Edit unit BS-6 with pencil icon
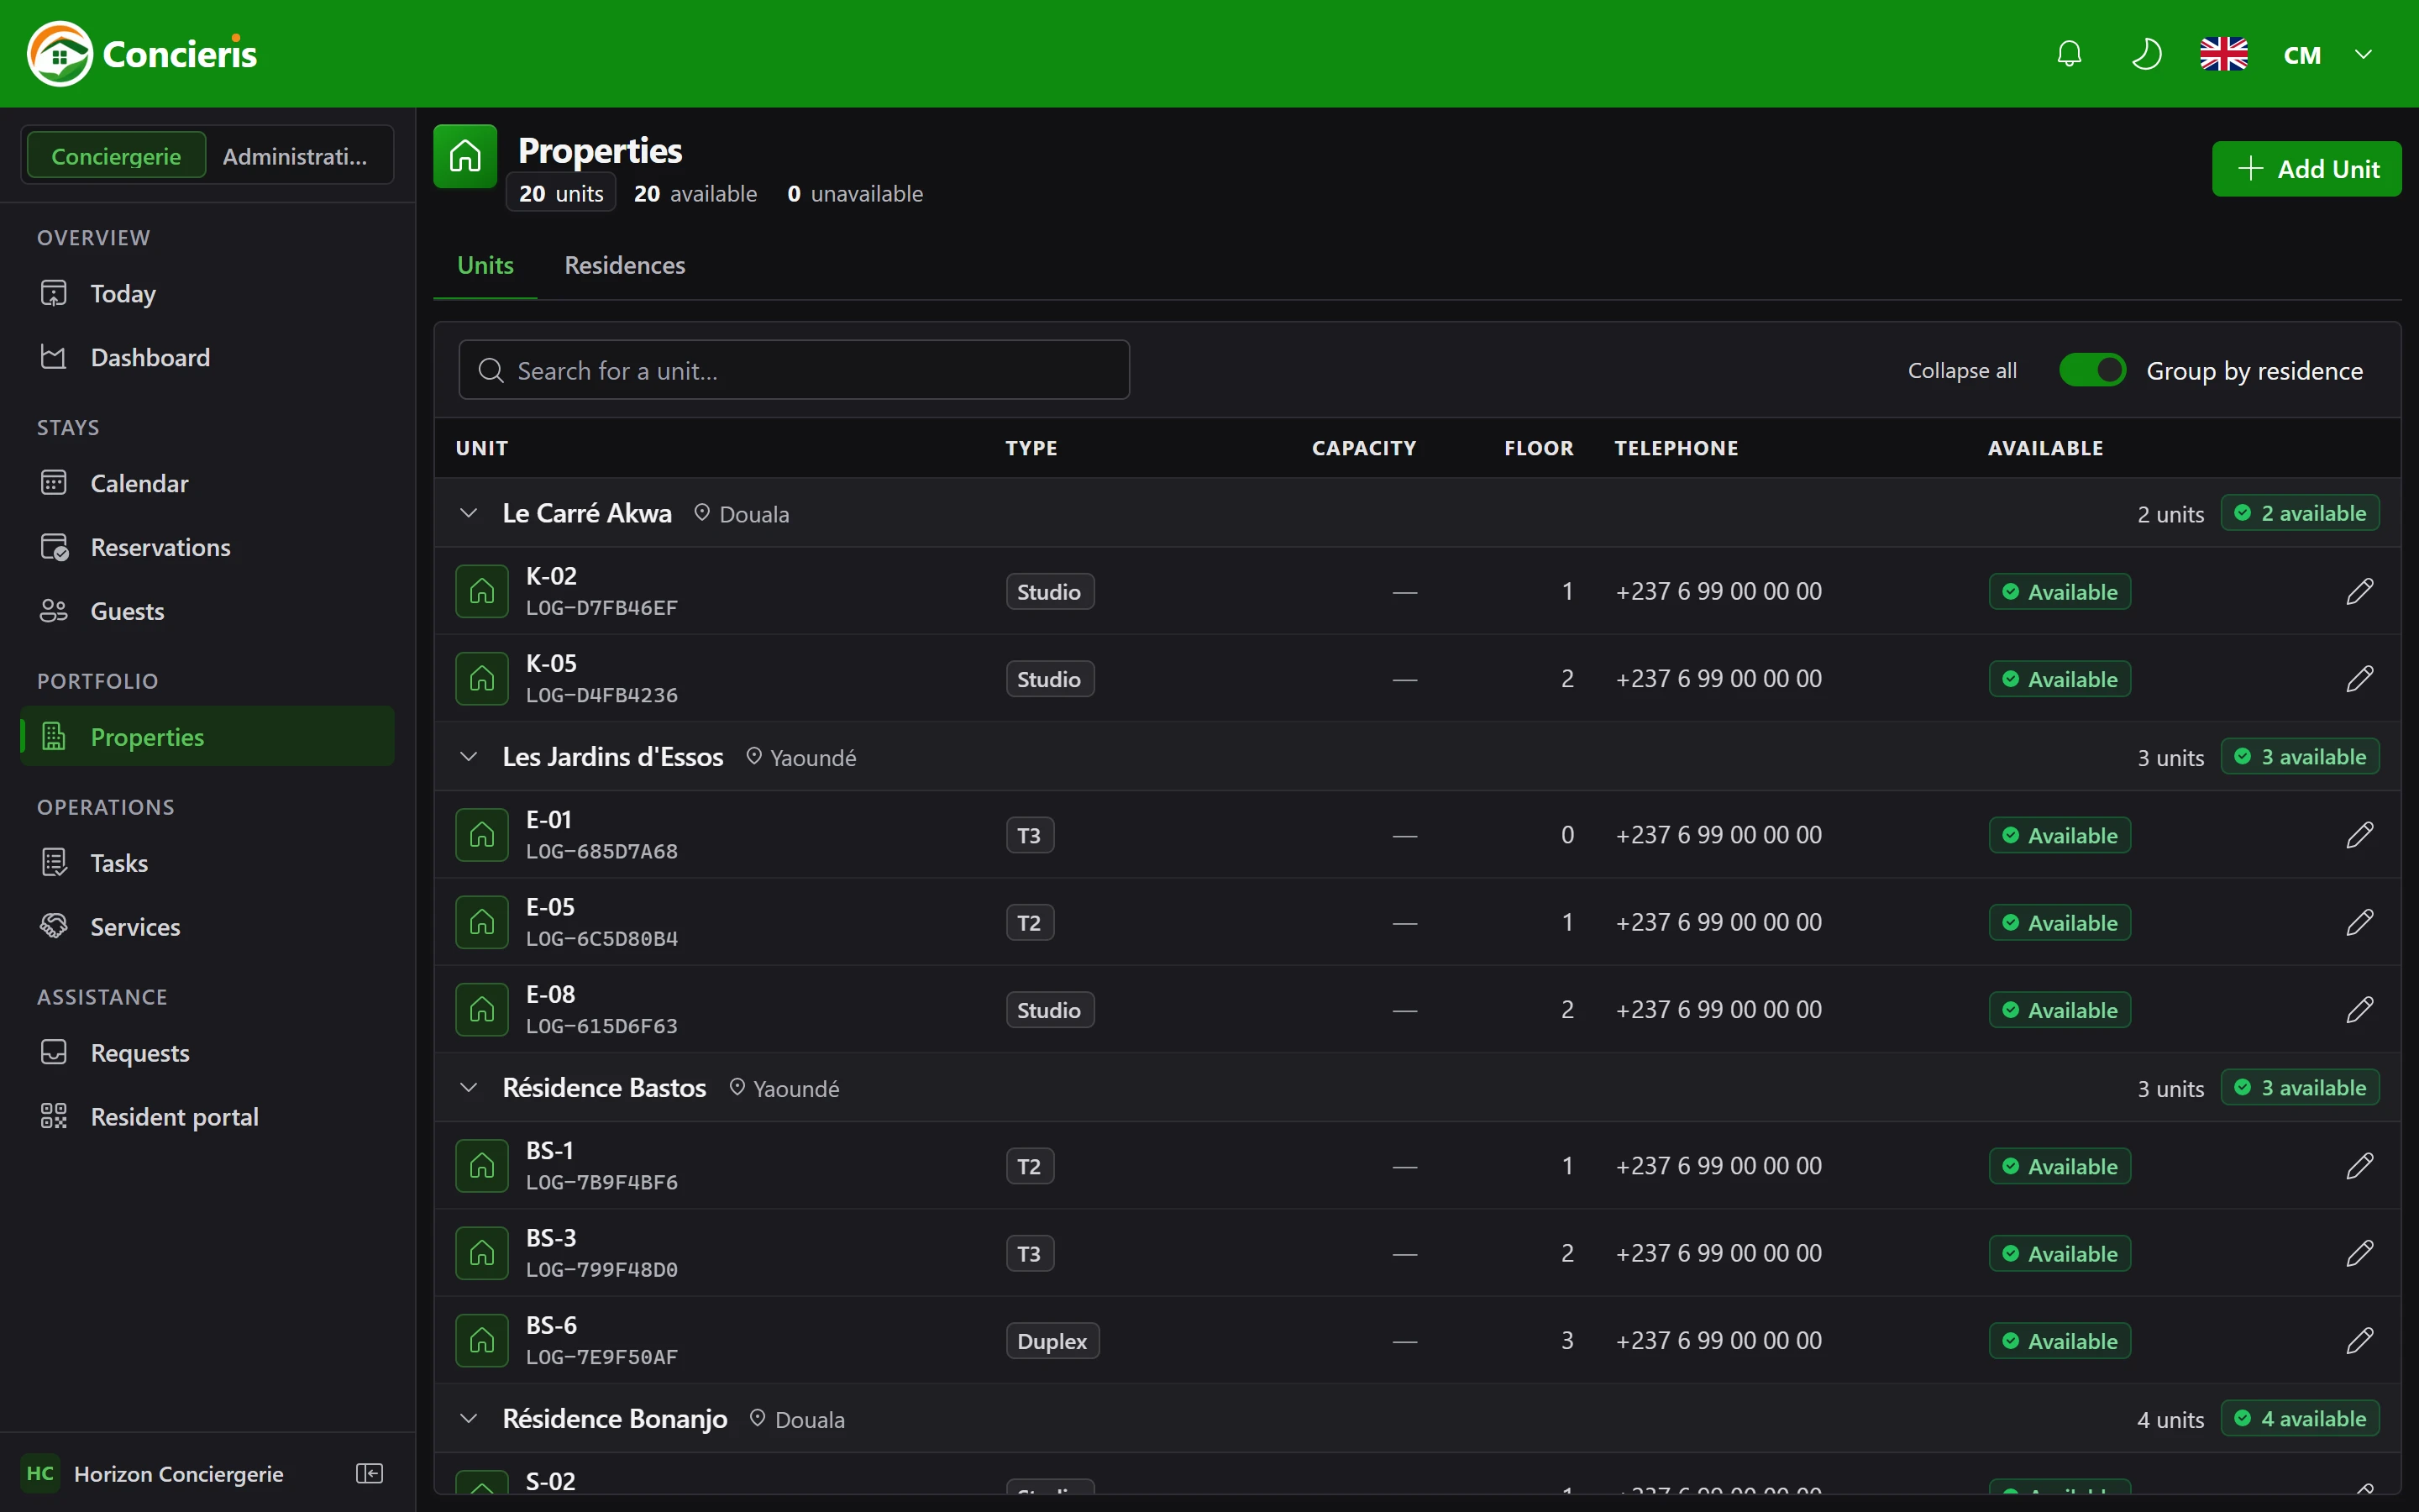Image resolution: width=2419 pixels, height=1512 pixels. pyautogui.click(x=2359, y=1341)
